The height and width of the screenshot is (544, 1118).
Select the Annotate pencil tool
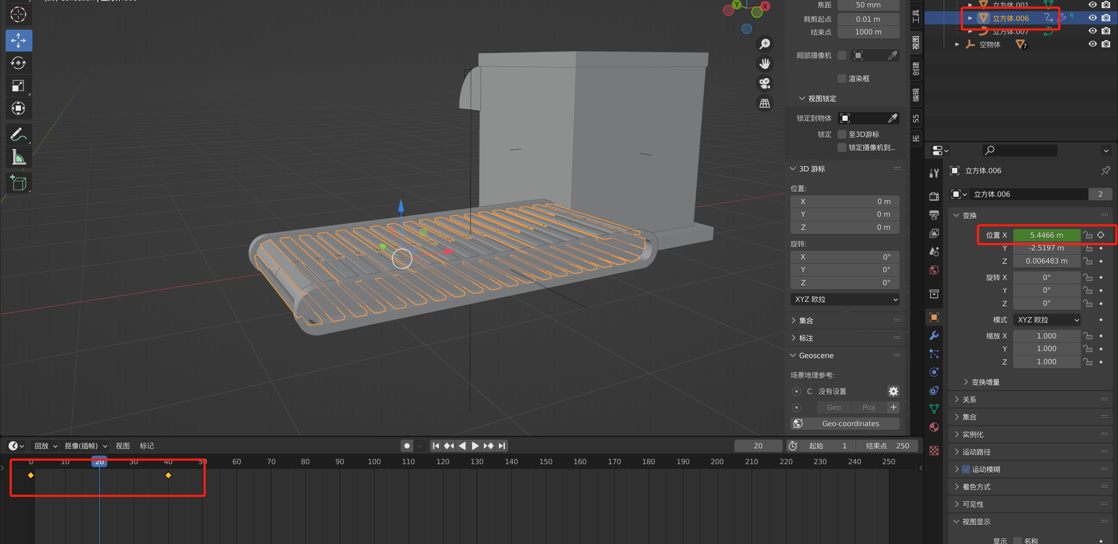click(x=18, y=134)
